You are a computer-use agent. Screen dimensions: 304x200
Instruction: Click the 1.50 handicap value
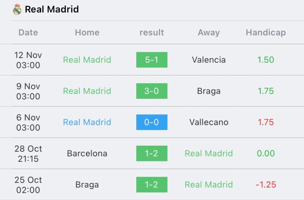click(266, 60)
